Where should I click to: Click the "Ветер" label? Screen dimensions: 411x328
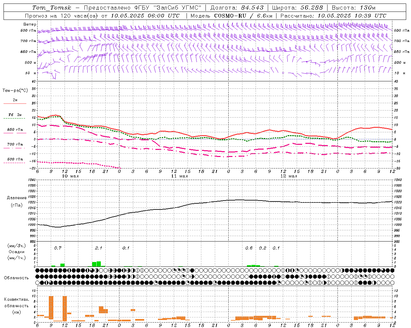click(x=30, y=24)
